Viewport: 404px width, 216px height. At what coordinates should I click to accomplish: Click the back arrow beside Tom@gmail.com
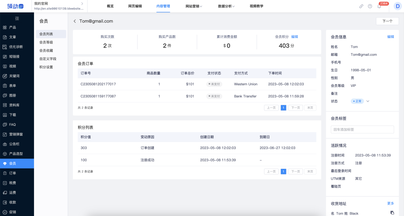[75, 21]
